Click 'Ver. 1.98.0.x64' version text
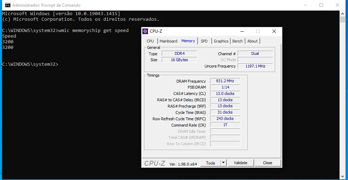The height and width of the screenshot is (180, 348). click(183, 164)
